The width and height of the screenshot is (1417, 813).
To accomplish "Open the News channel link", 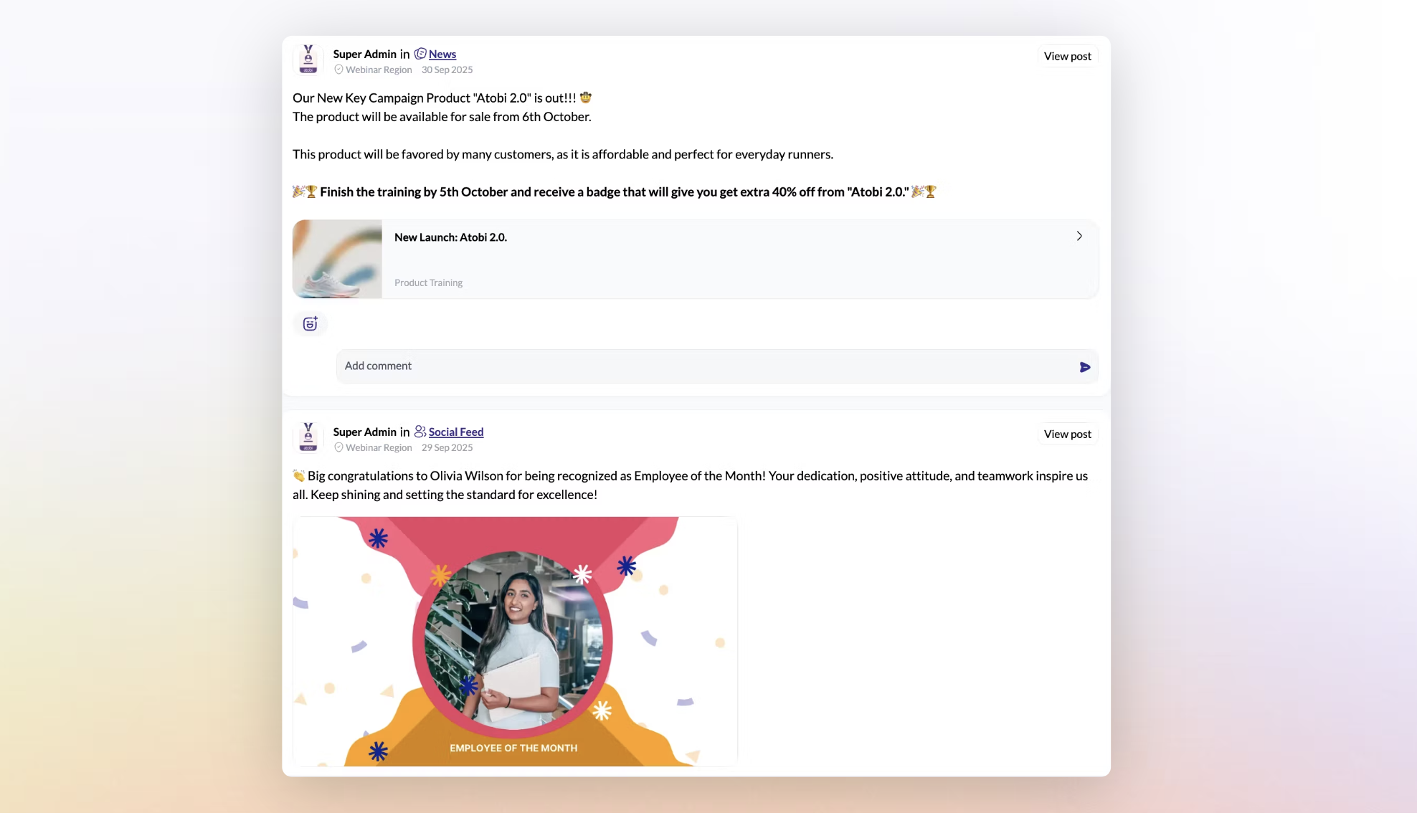I will [x=442, y=54].
